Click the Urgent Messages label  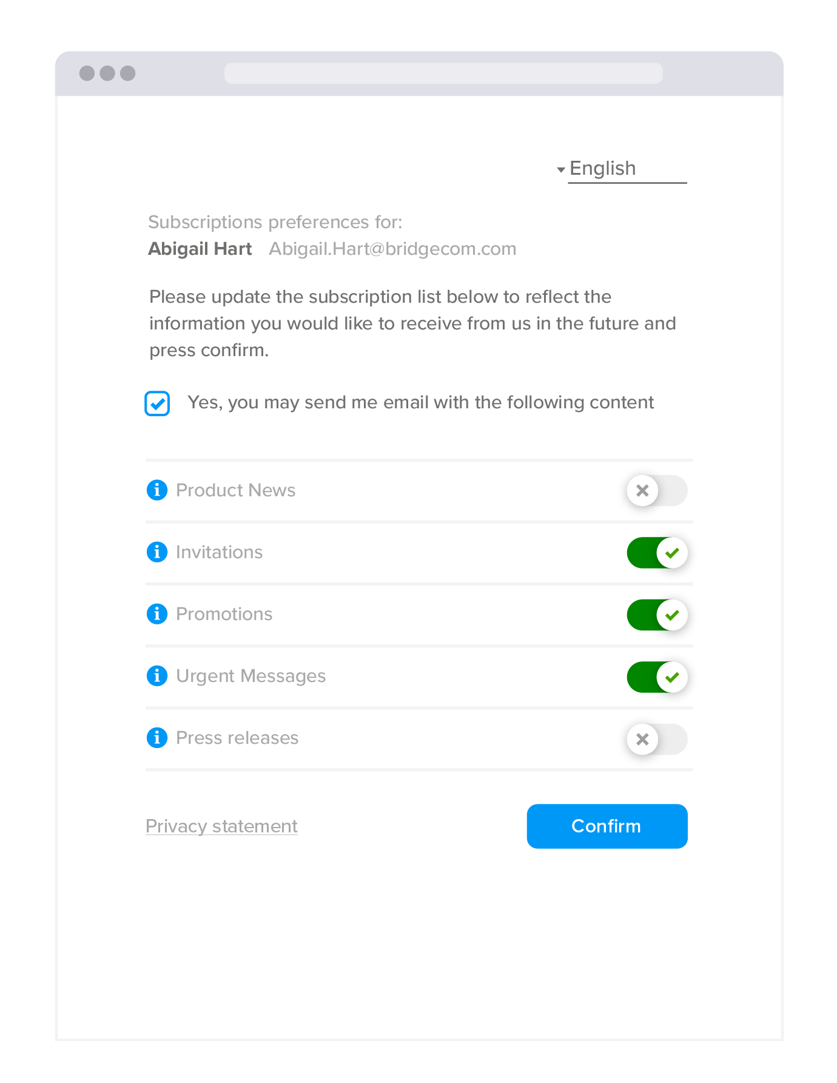pos(250,676)
